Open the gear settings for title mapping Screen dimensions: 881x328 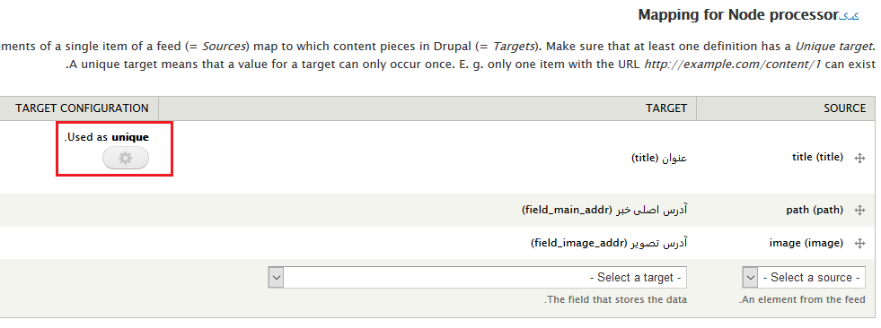coord(126,159)
